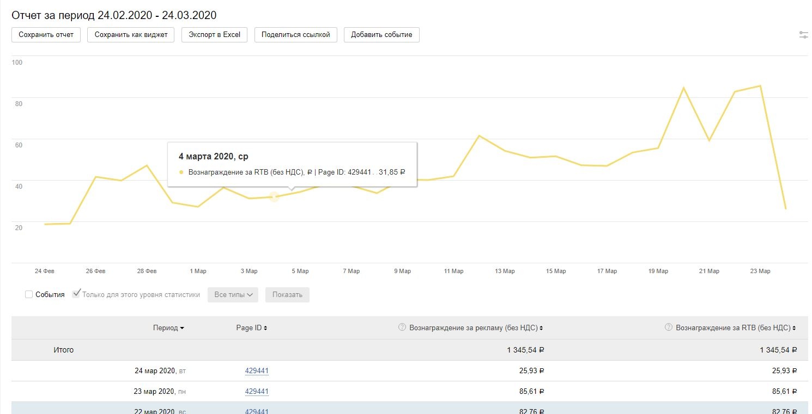
Task: Click Поделиться ссылкой button
Action: point(295,35)
